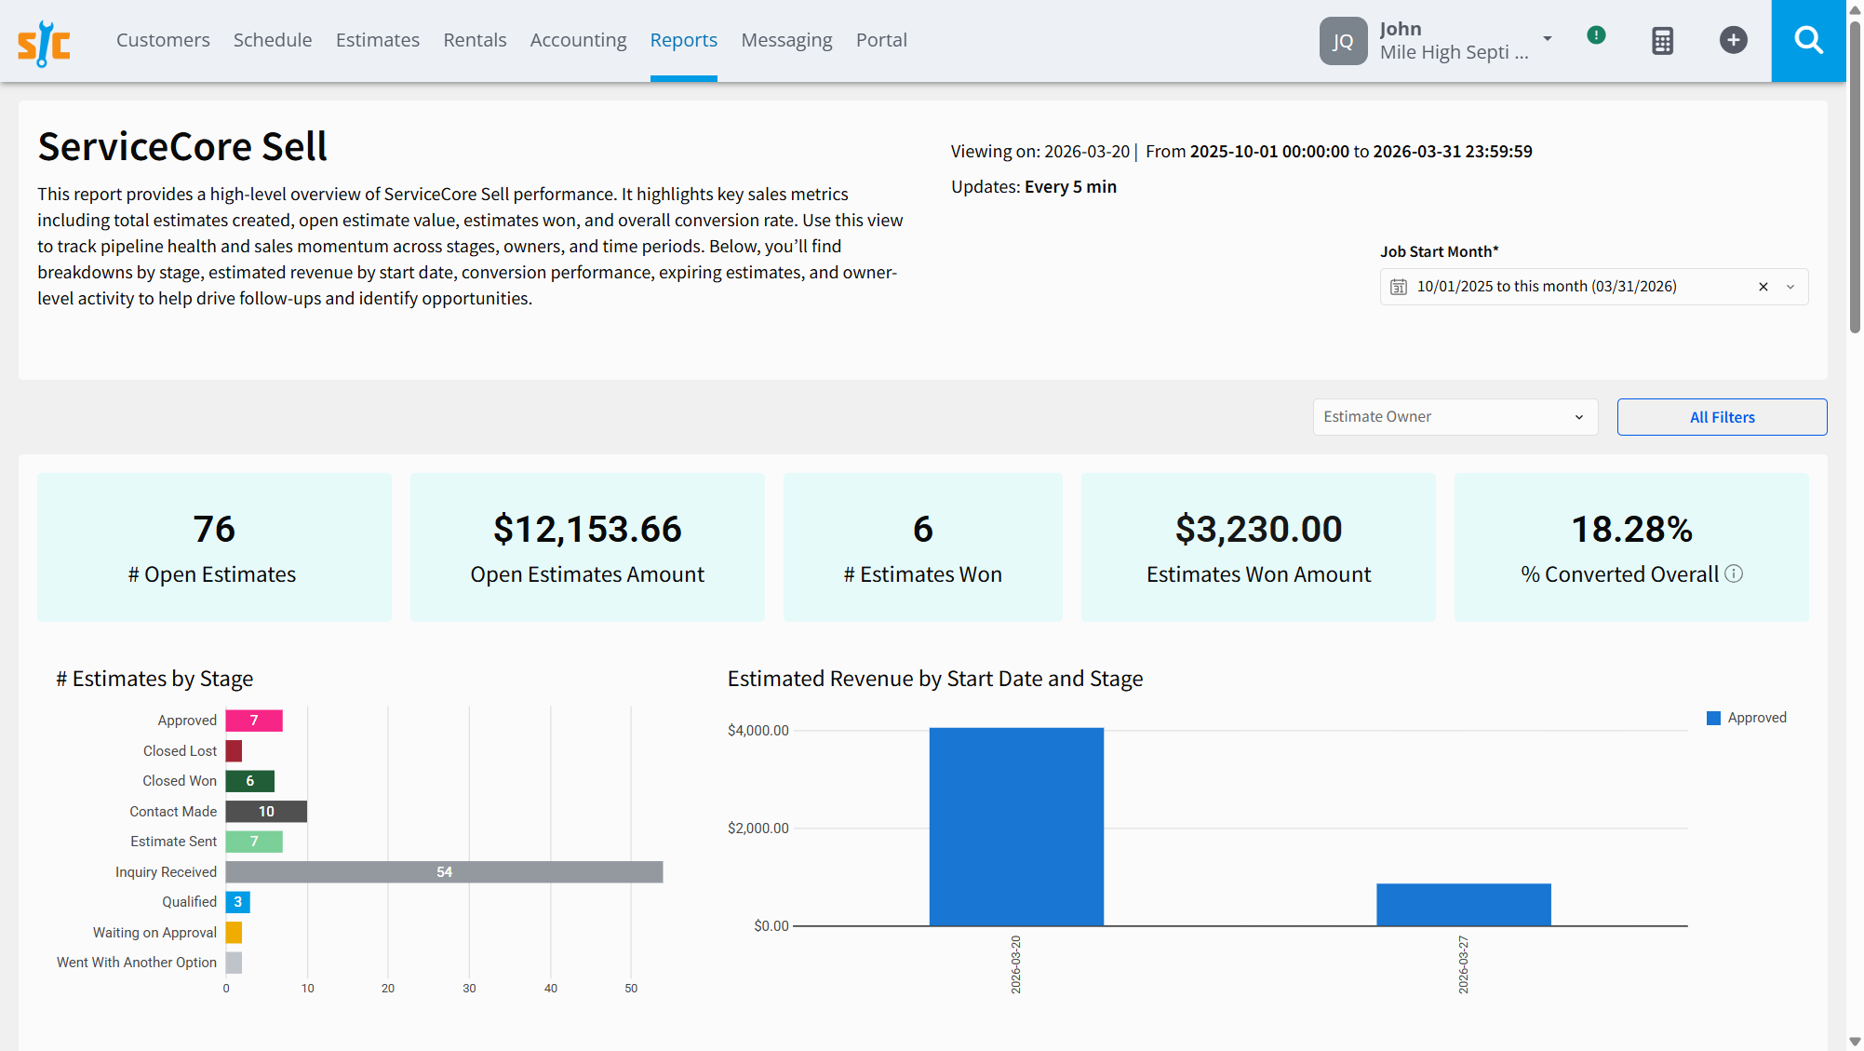Click the plus add-new icon
Screen dimensions: 1864x1051
1733,40
